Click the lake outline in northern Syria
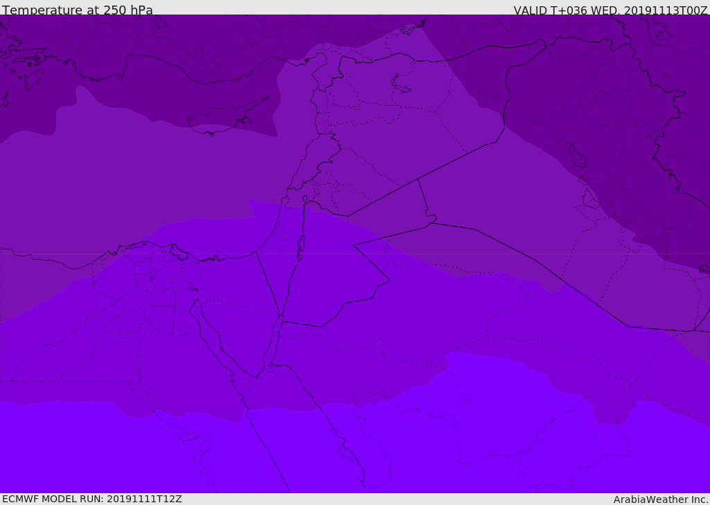 coord(401,84)
